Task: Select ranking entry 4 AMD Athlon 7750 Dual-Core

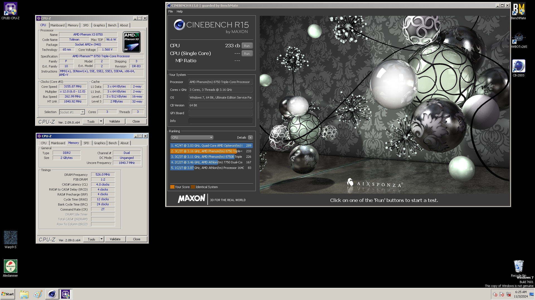Action: pyautogui.click(x=211, y=162)
